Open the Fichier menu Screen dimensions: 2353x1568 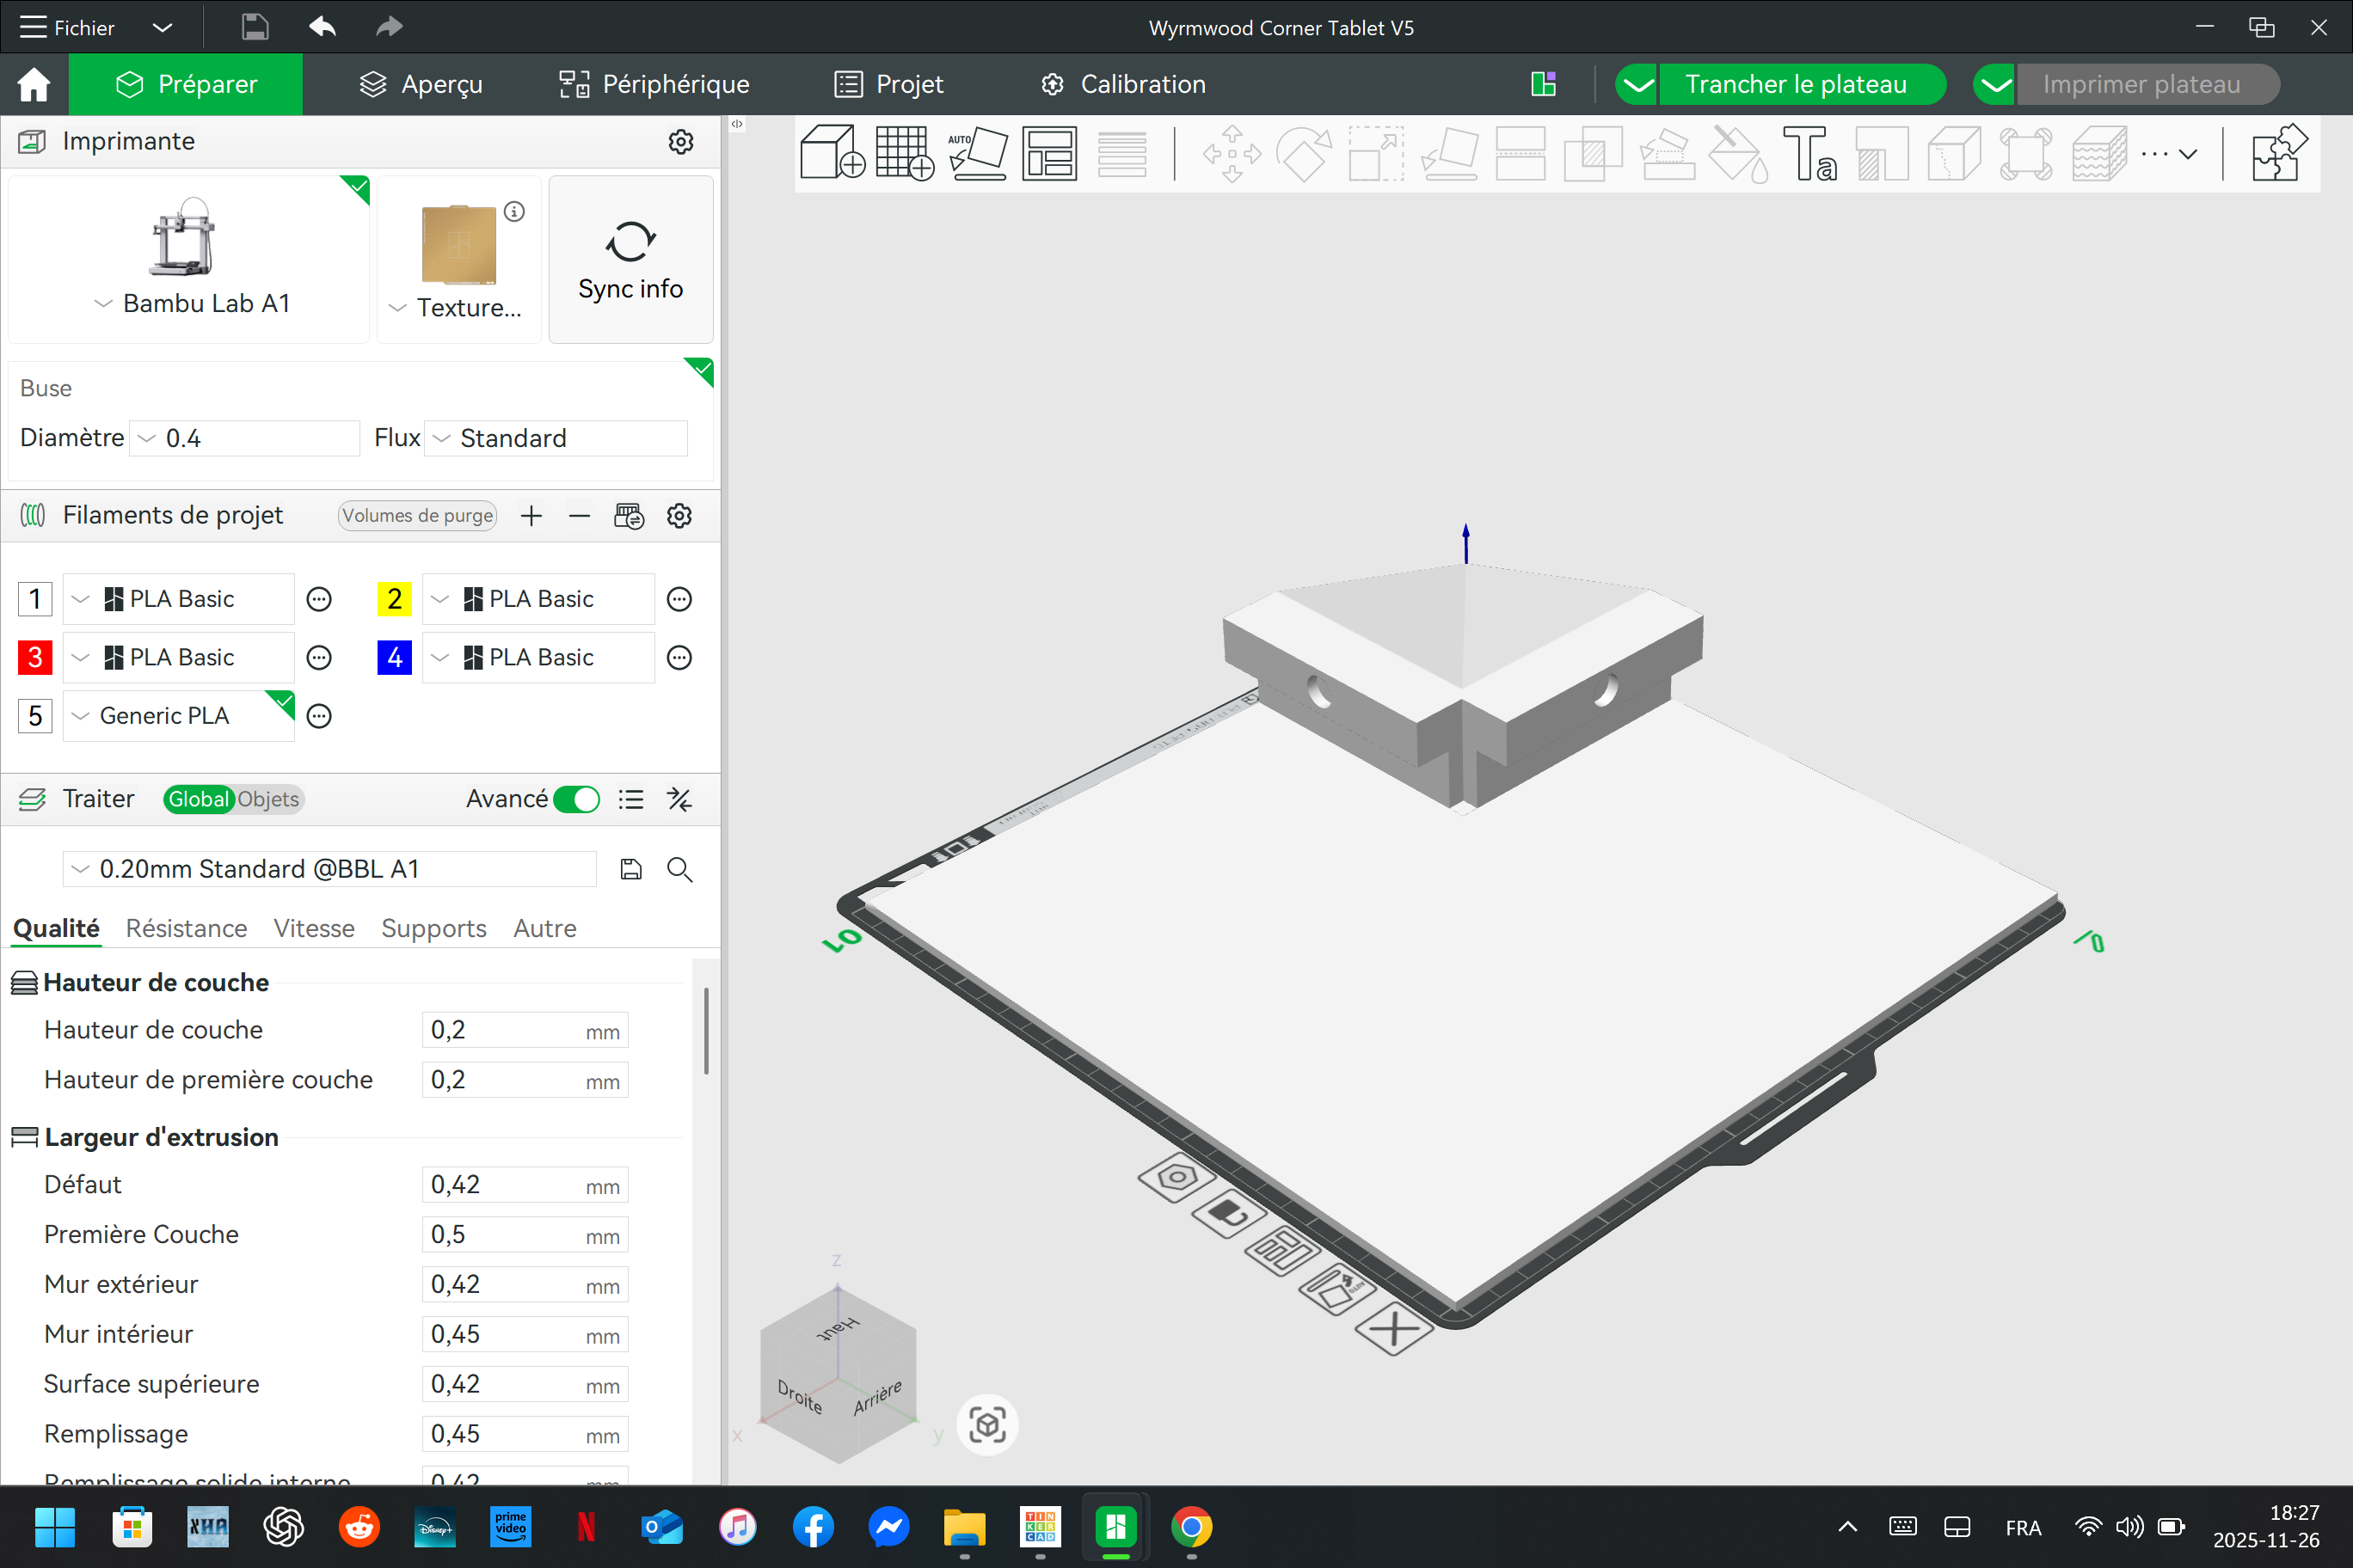click(x=68, y=27)
